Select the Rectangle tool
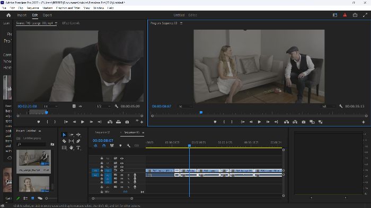The image size is (371, 208). [x=64, y=148]
